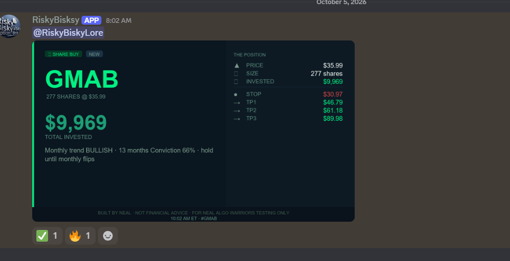Click the INVESTED row value $9,969

point(333,82)
